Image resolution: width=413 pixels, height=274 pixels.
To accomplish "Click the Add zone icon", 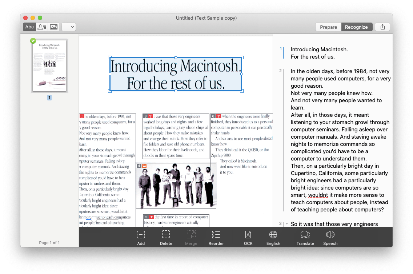I will [141, 235].
